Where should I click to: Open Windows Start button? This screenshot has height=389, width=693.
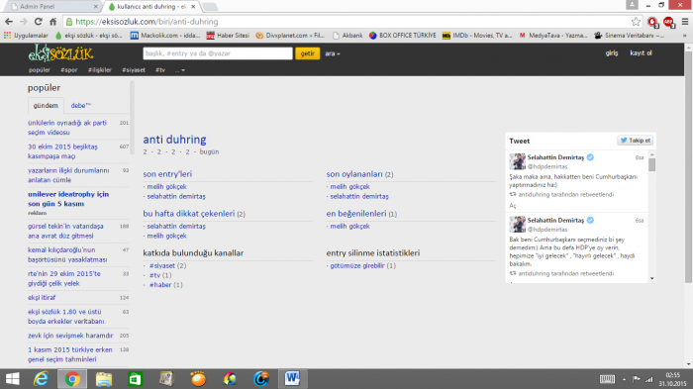click(x=12, y=379)
